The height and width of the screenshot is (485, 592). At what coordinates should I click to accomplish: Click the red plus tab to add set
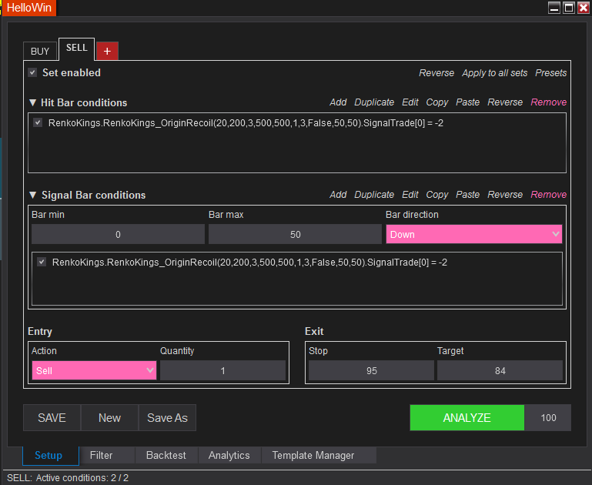coord(107,51)
